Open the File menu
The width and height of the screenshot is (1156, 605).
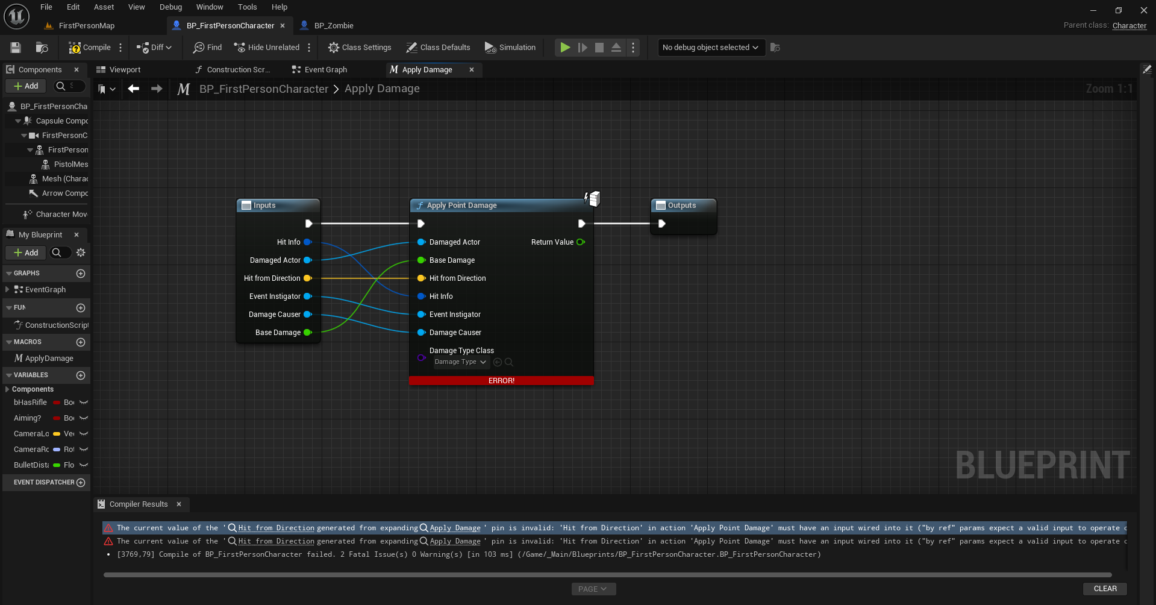(46, 7)
